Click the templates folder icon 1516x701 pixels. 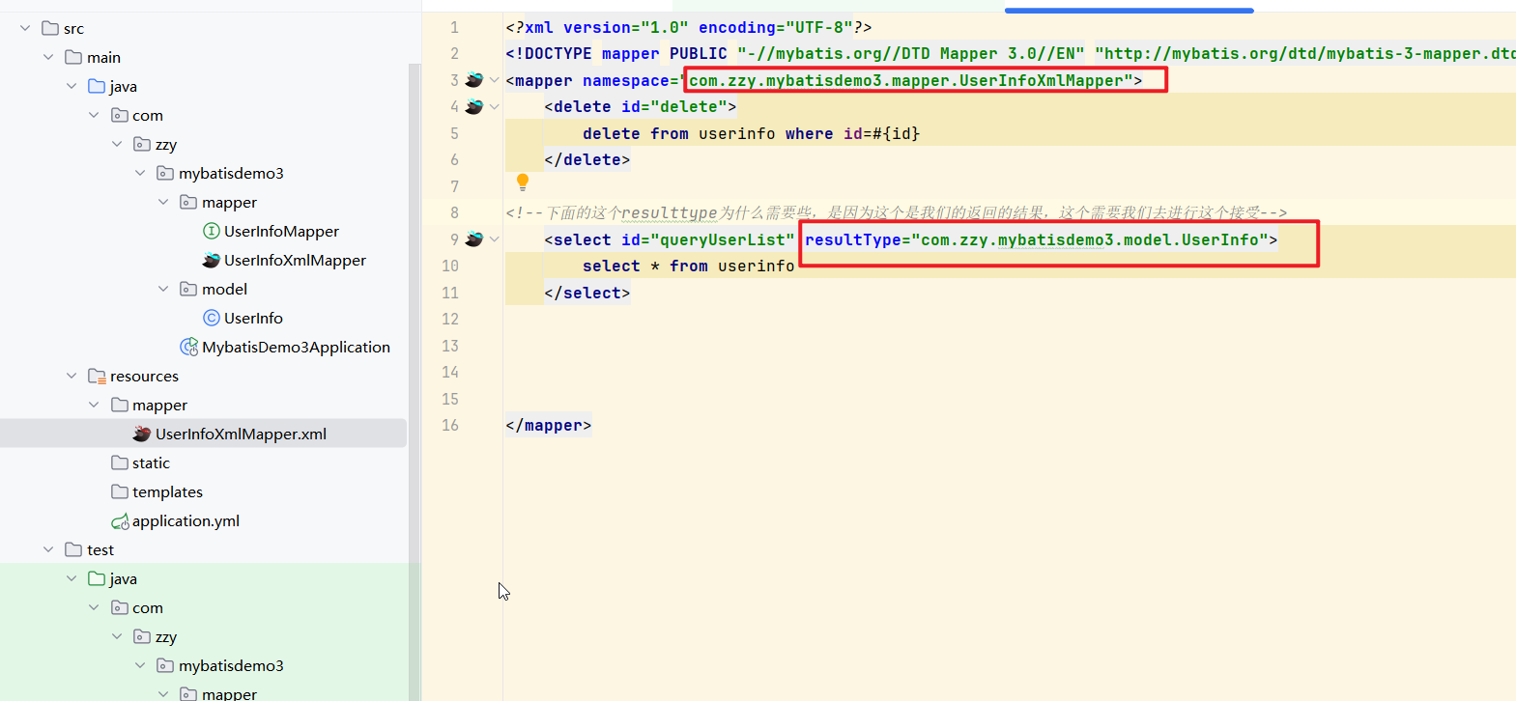click(x=120, y=491)
